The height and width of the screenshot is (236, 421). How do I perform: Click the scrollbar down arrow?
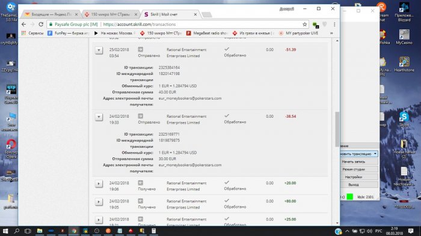tap(337, 223)
